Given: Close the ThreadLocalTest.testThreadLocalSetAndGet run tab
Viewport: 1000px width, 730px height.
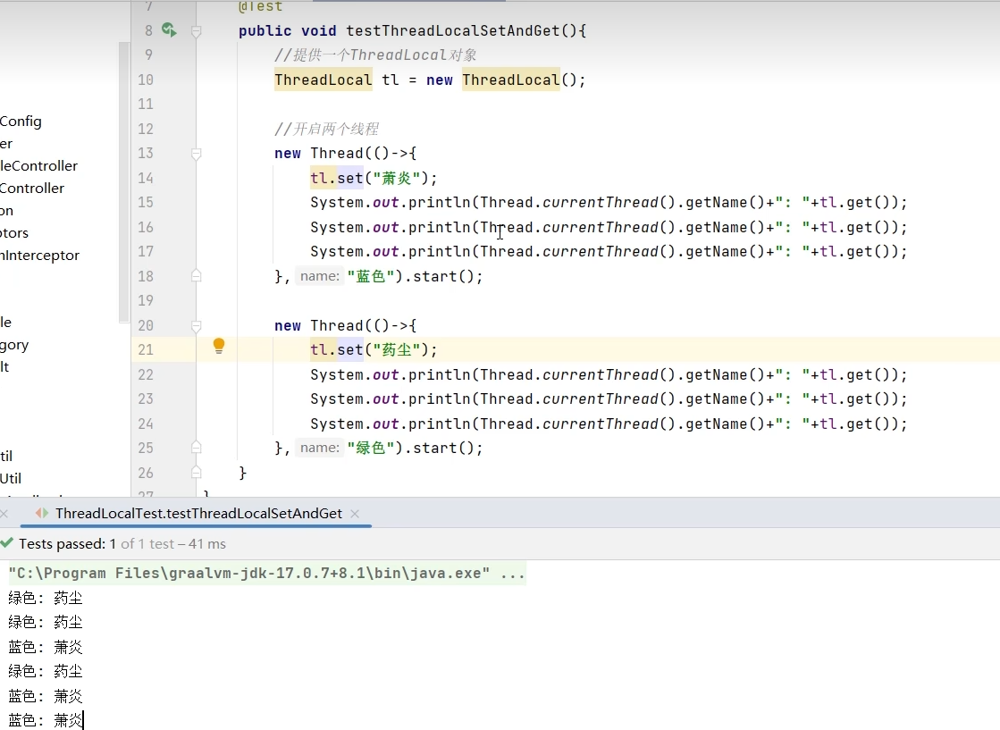Looking at the screenshot, I should pos(356,513).
